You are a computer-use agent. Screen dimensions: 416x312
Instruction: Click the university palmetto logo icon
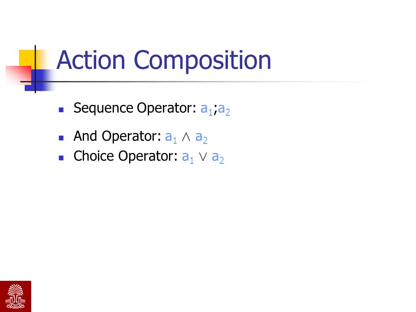(16, 296)
